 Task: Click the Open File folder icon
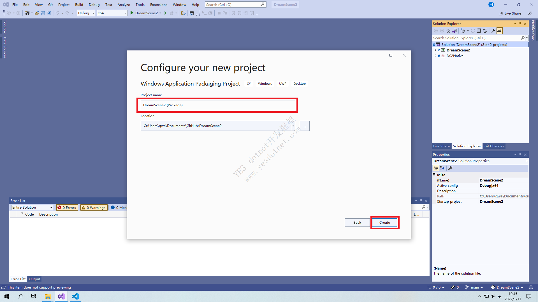tap(37, 13)
